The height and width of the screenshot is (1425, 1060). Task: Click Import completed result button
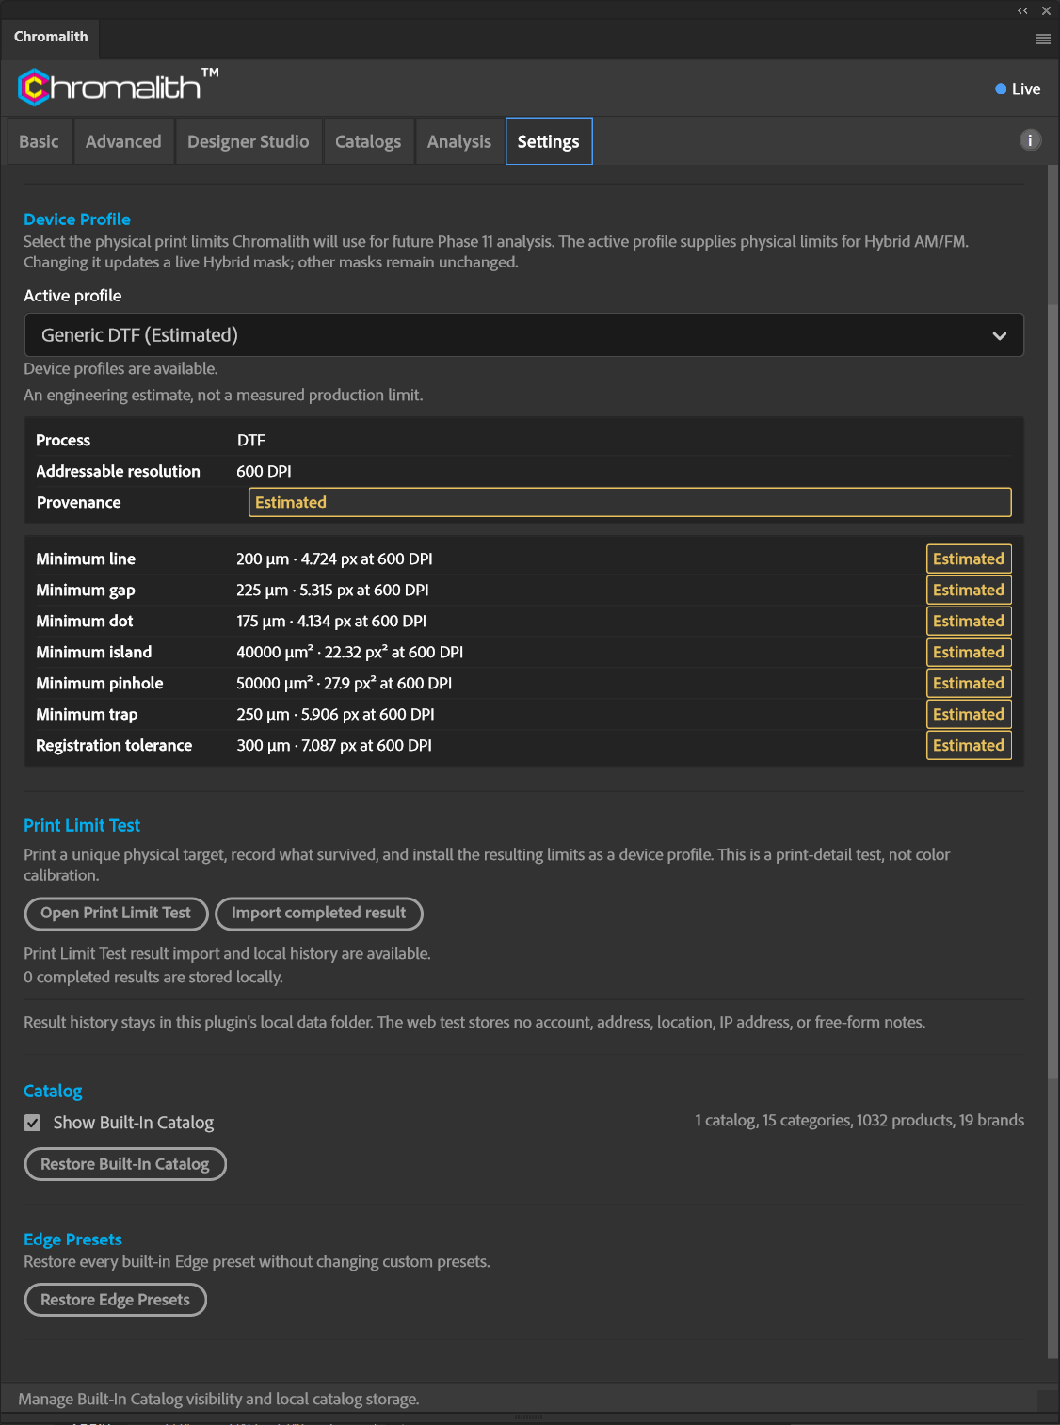(x=319, y=913)
